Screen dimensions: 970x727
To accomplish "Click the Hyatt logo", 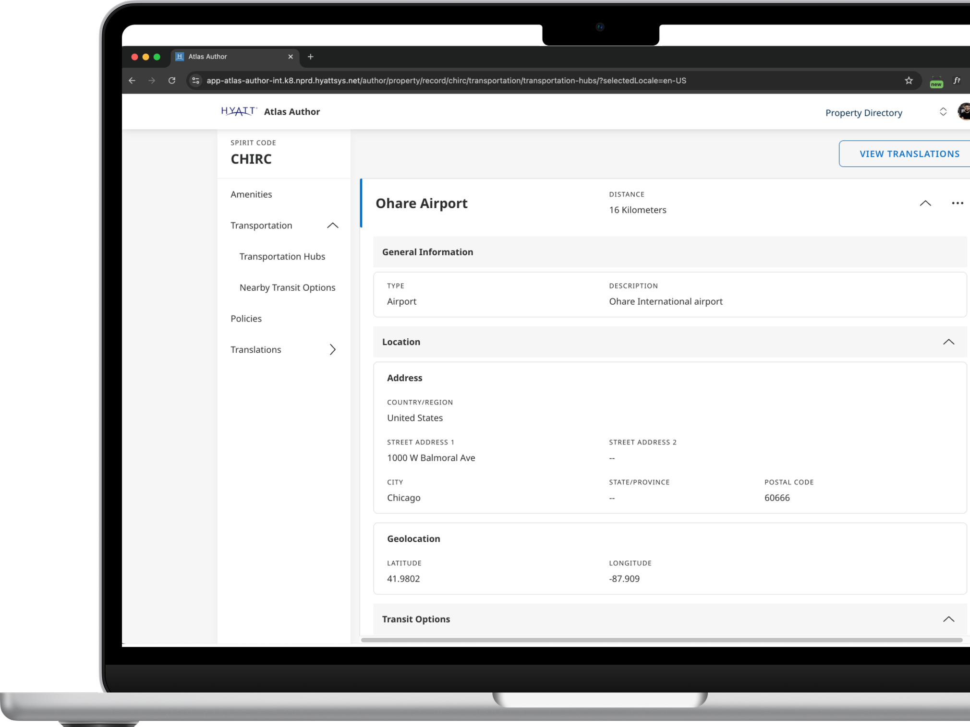I will point(239,111).
